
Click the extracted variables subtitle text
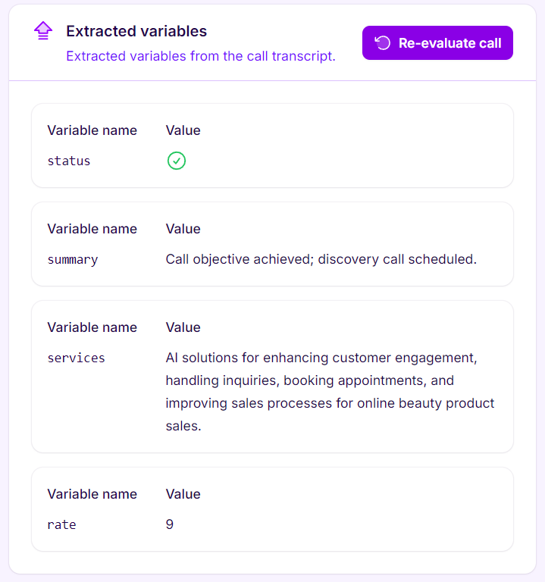click(200, 56)
